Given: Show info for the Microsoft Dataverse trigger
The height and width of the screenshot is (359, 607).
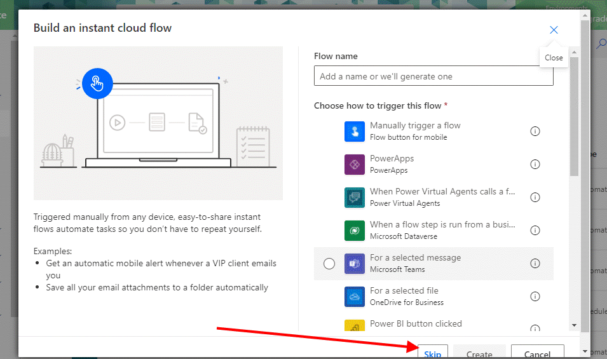Looking at the screenshot, I should (535, 230).
